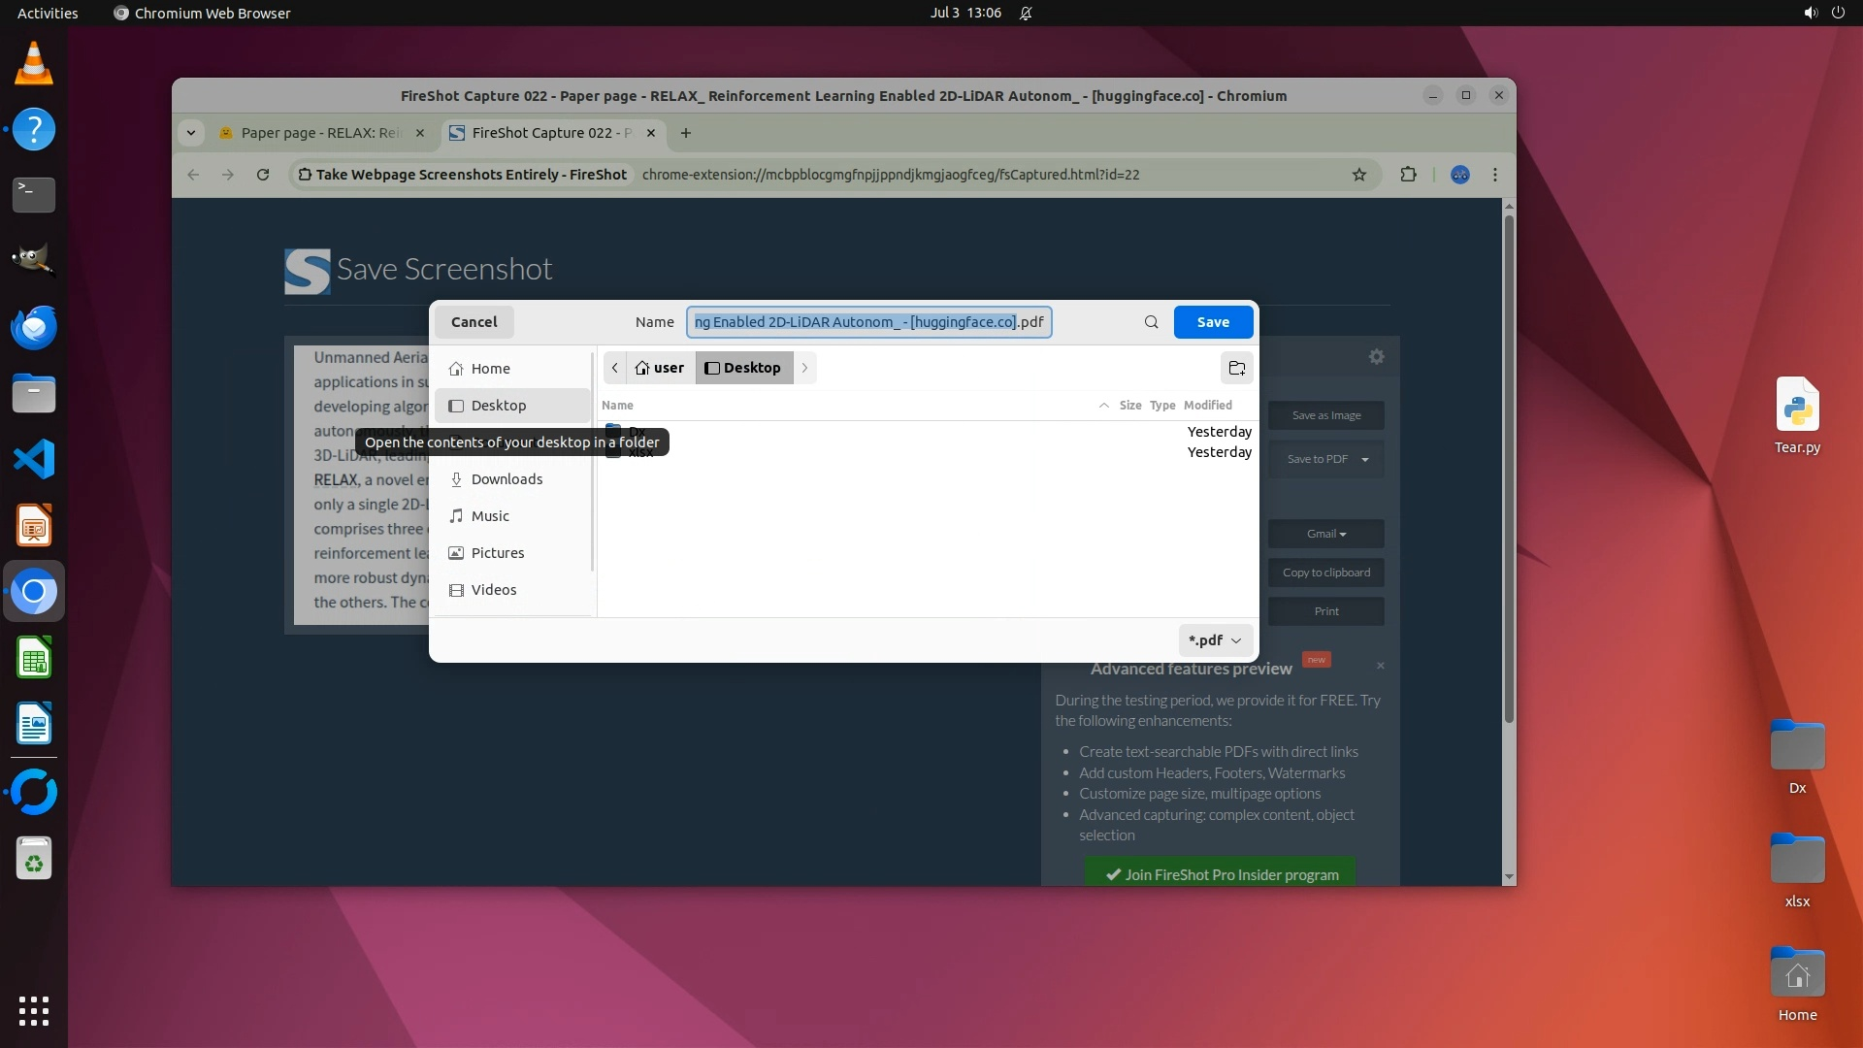Open the Extensions puzzle icon
The image size is (1863, 1048).
1408,175
